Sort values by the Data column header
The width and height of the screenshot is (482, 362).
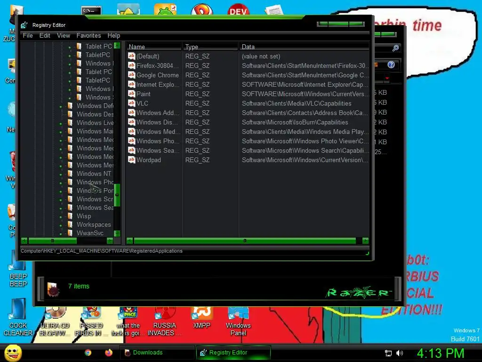305,47
